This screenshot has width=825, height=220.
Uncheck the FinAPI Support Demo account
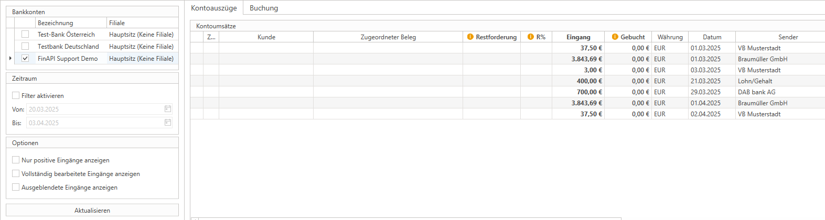click(25, 58)
